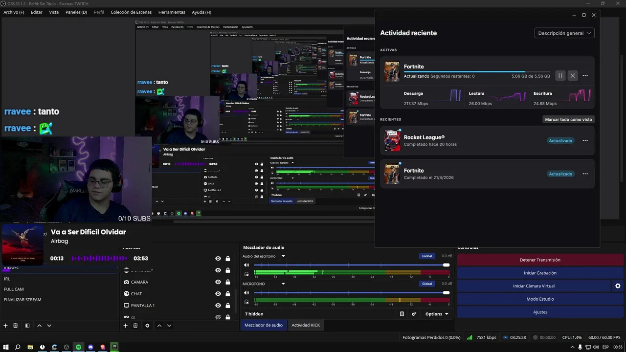Open Paneles (D) menu
This screenshot has width=626, height=352.
click(x=76, y=12)
